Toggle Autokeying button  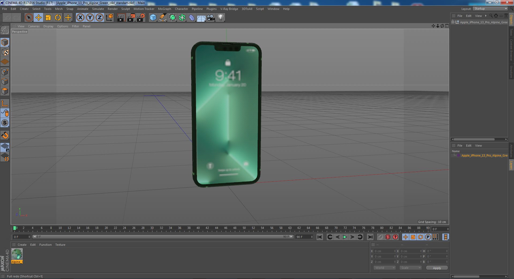click(388, 237)
